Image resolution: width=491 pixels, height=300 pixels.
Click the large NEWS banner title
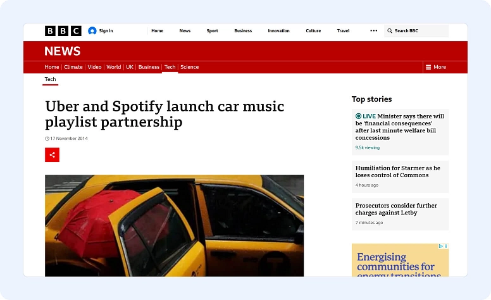point(63,51)
